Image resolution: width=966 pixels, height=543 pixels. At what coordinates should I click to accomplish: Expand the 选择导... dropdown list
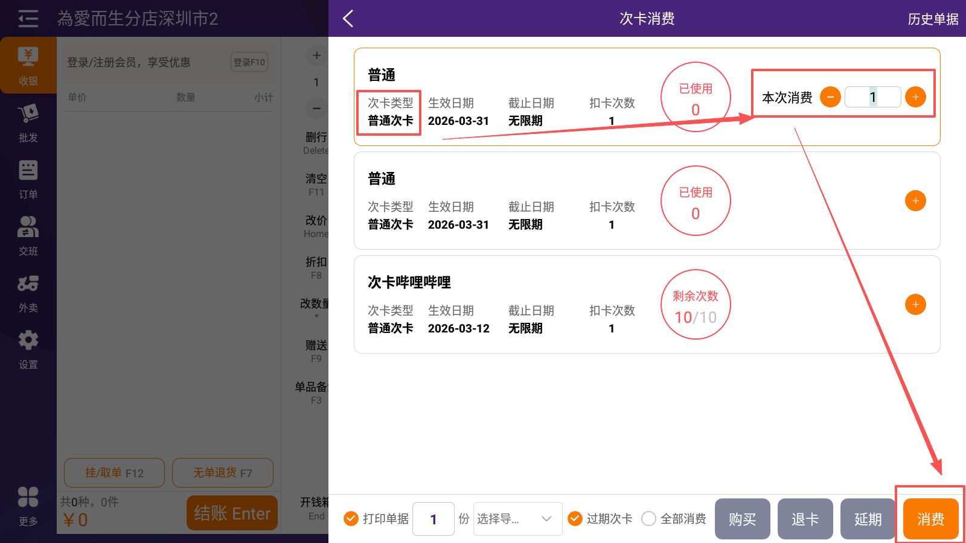517,519
